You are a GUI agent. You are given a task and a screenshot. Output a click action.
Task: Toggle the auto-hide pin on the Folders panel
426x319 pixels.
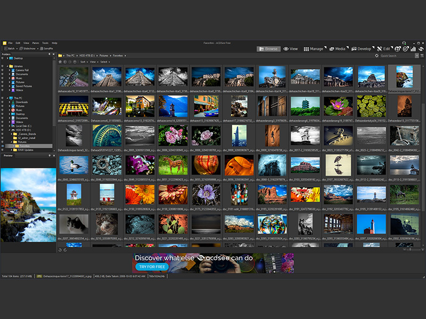[x=48, y=54]
